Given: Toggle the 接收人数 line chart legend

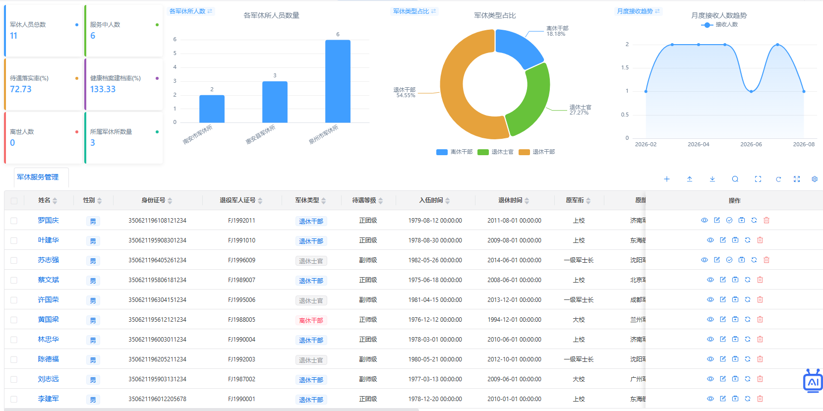Looking at the screenshot, I should pyautogui.click(x=719, y=25).
